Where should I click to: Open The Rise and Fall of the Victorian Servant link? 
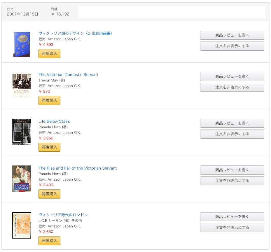click(78, 168)
